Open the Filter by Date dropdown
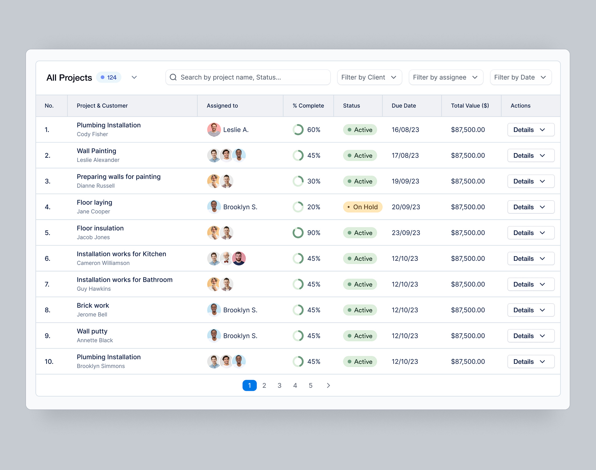Image resolution: width=596 pixels, height=470 pixels. pyautogui.click(x=521, y=77)
